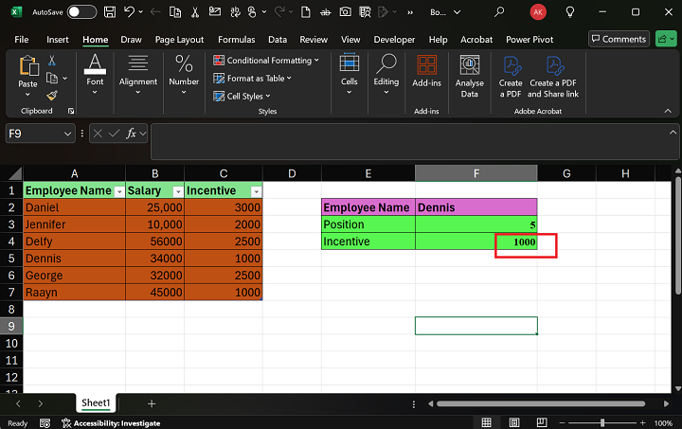Screen dimensions: 682x429
Task: Switch to the Power Pivot tab
Action: [x=530, y=40]
